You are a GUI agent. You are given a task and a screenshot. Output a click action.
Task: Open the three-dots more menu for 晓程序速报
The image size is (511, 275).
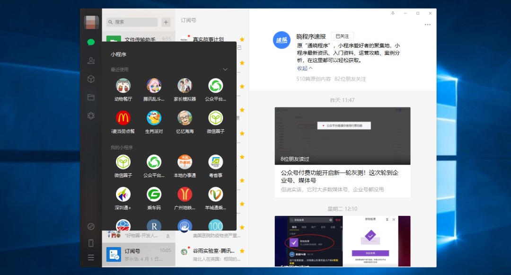(x=428, y=25)
